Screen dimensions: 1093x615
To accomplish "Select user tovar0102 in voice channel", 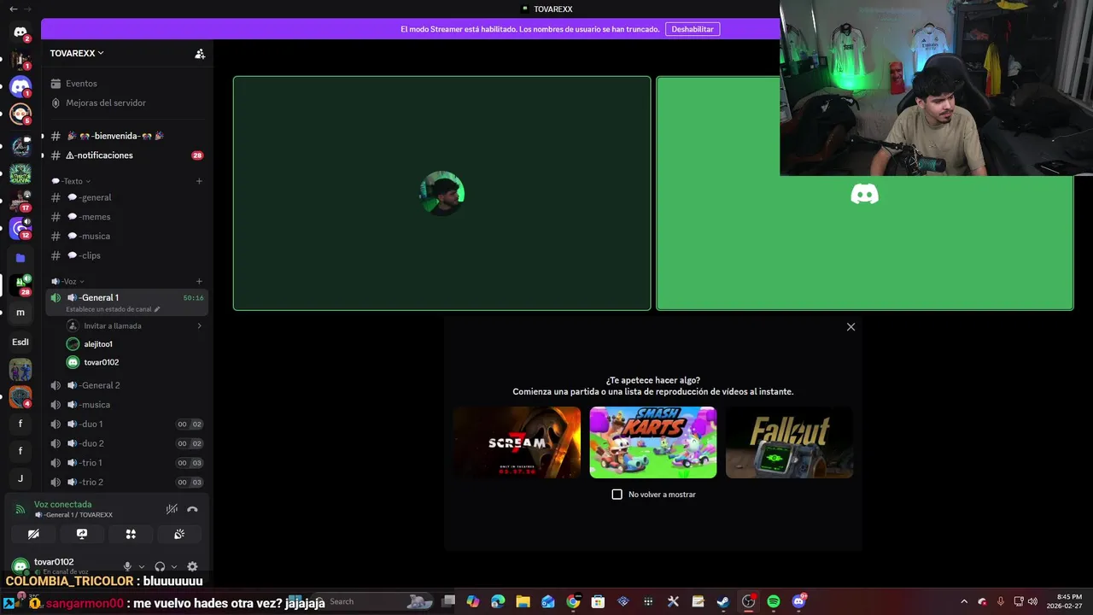I will tap(134, 362).
